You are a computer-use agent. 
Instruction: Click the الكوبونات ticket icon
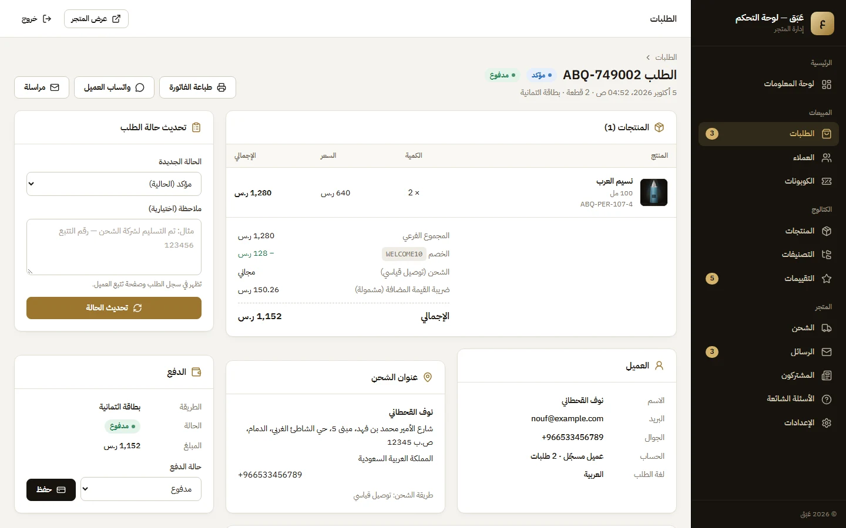point(827,181)
